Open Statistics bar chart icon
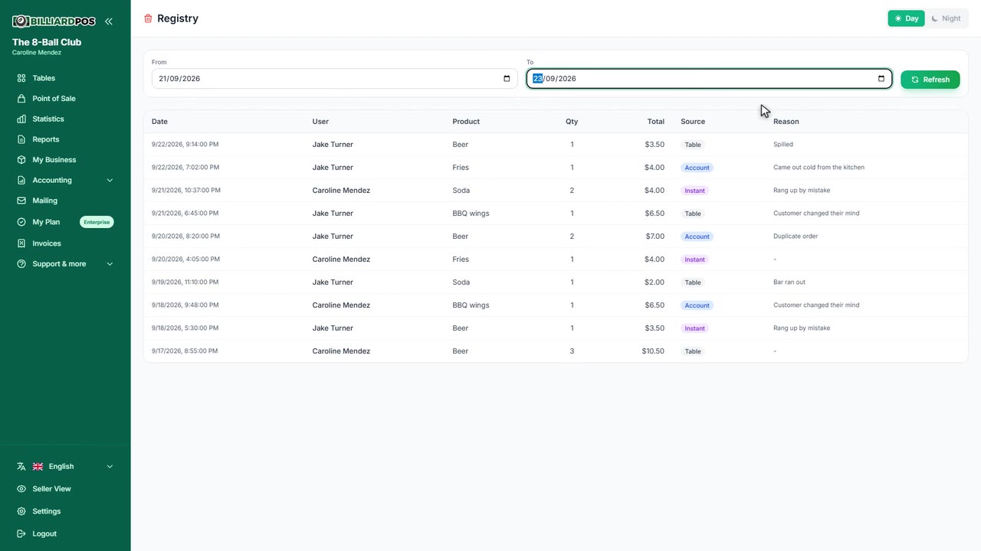The image size is (981, 551). pos(21,119)
